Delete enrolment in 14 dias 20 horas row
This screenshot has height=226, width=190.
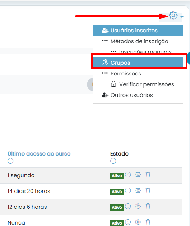[x=148, y=190]
